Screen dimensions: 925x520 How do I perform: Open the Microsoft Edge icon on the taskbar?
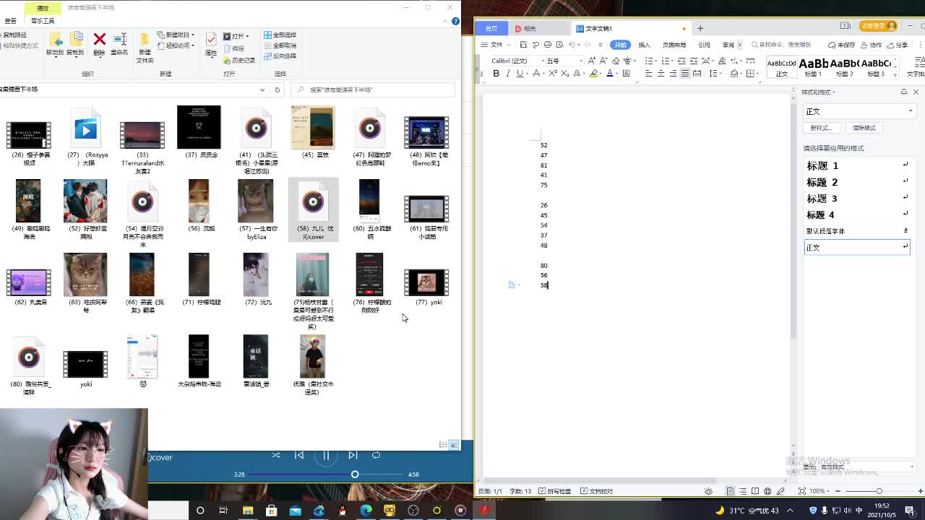tap(366, 511)
